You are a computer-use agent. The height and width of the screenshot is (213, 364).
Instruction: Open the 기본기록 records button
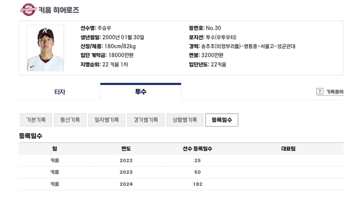(x=36, y=120)
